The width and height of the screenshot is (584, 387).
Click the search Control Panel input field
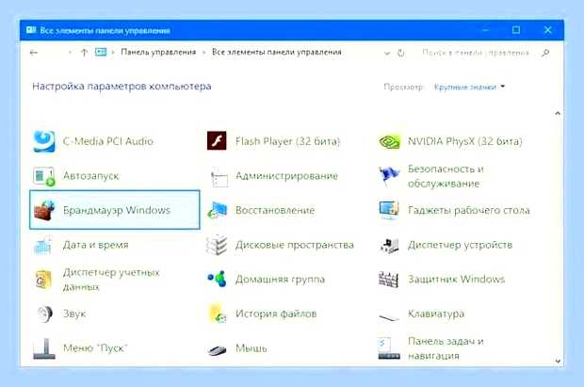476,53
